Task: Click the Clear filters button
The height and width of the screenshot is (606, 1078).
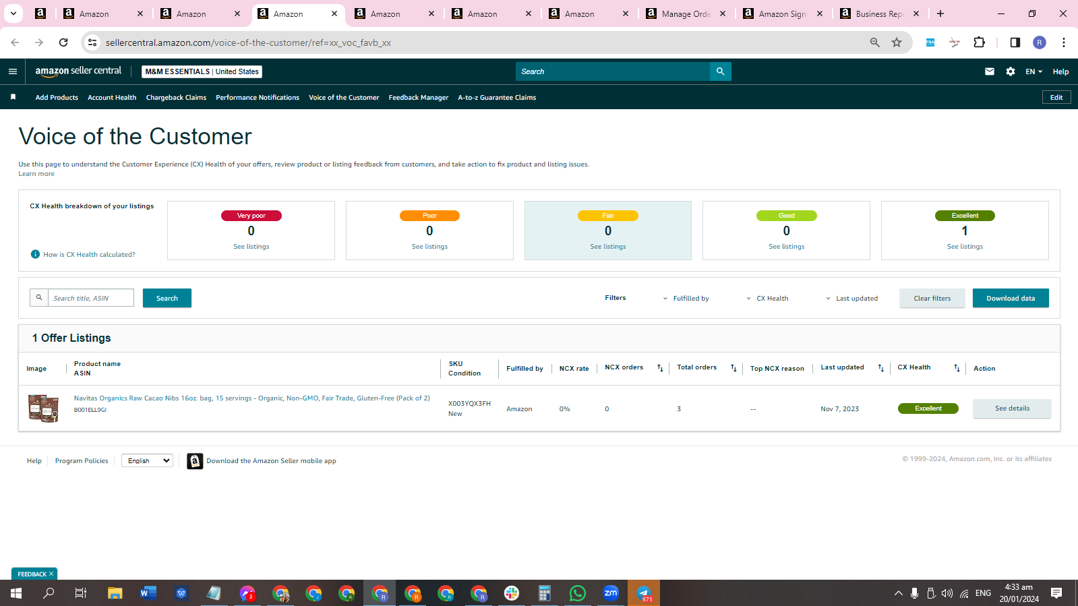Action: (932, 298)
